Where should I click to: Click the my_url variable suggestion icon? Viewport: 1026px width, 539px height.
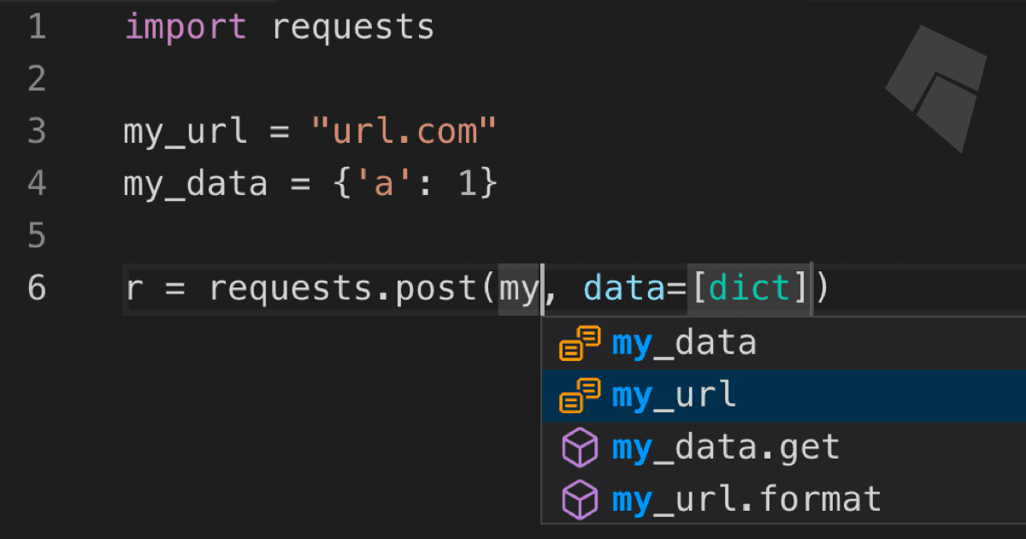(x=580, y=394)
